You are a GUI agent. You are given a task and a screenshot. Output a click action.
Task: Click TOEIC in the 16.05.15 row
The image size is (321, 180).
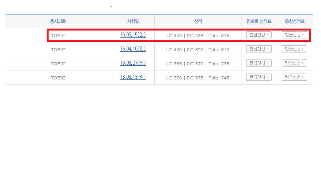click(58, 36)
